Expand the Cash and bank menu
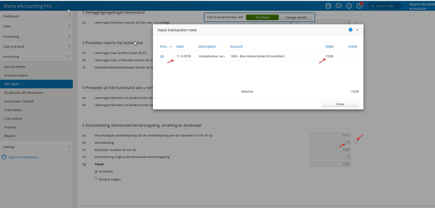The height and width of the screenshot is (208, 435). tap(36, 47)
